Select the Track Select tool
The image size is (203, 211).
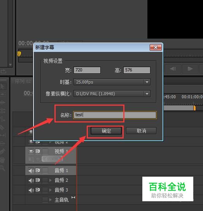tap(3, 94)
